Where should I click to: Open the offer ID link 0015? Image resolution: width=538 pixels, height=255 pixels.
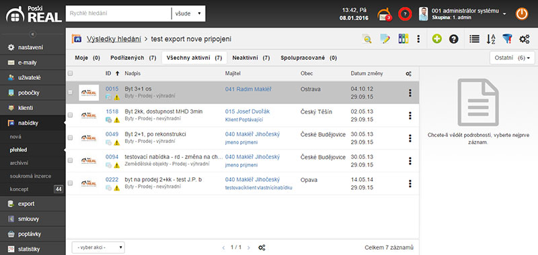tap(112, 89)
